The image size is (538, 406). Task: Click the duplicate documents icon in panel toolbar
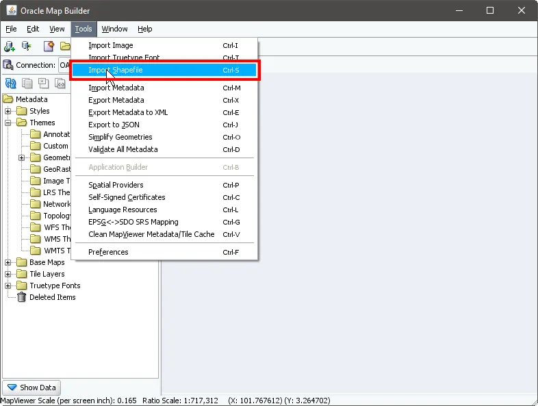27,83
